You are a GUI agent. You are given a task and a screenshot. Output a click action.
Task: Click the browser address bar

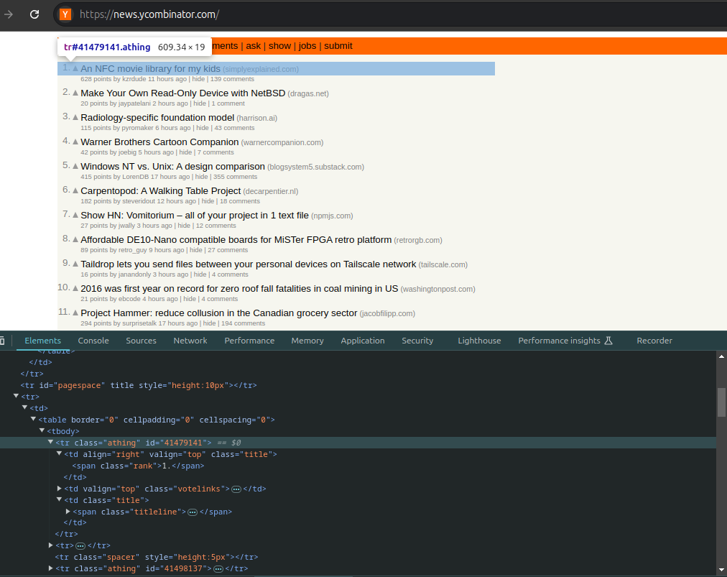[389, 14]
